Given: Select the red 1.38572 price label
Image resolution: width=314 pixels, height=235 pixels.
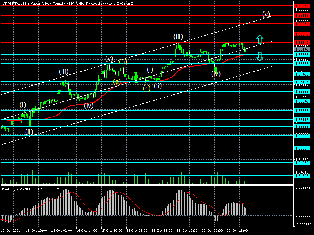Looking at the screenshot, I should pyautogui.click(x=302, y=34).
